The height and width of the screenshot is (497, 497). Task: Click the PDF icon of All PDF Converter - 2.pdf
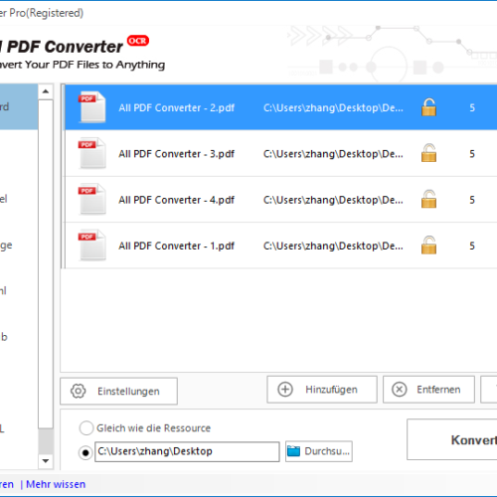click(92, 107)
